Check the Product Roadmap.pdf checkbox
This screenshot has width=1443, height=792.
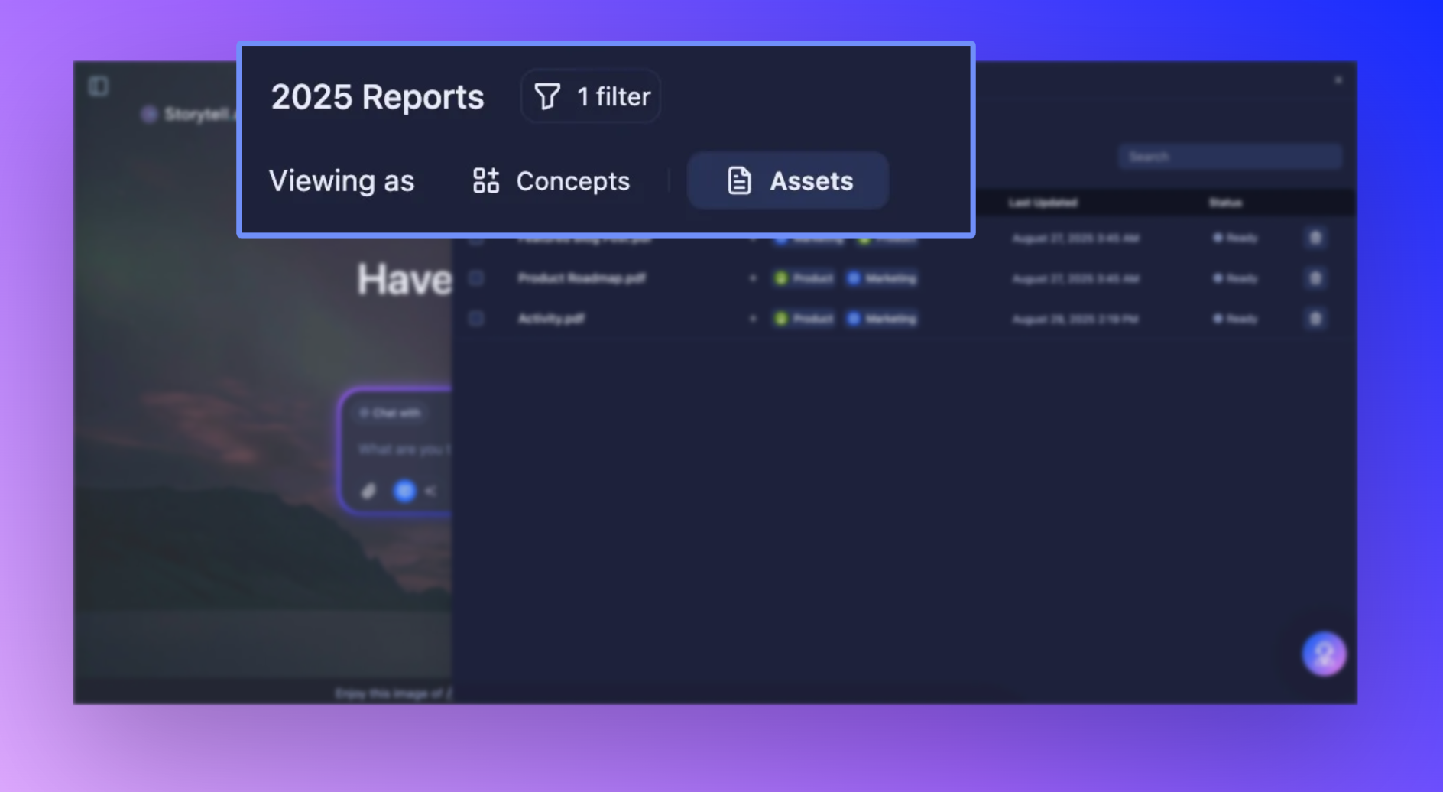476,278
